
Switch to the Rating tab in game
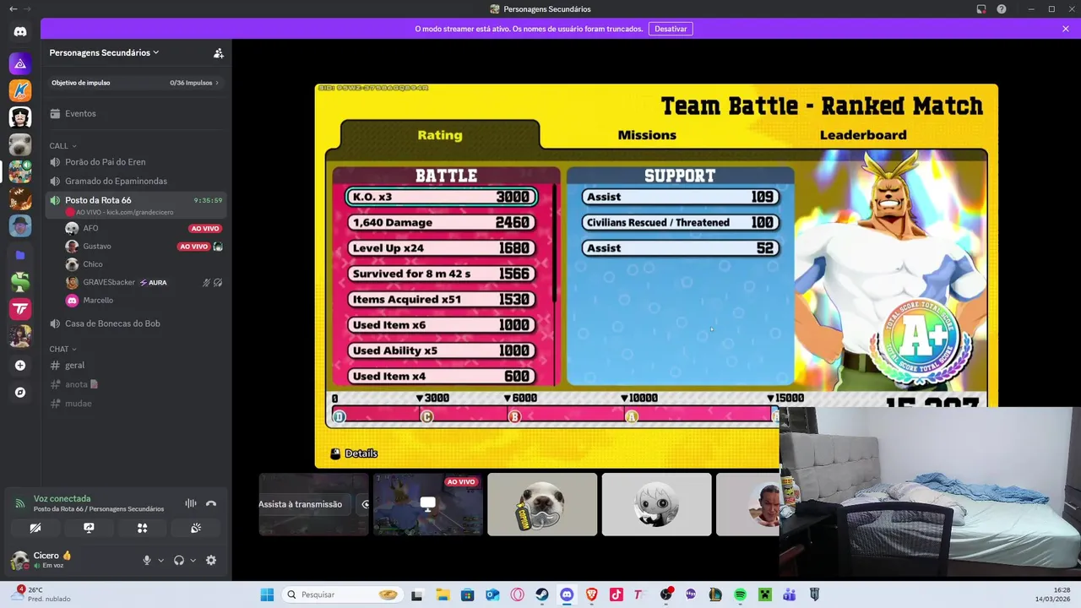440,135
